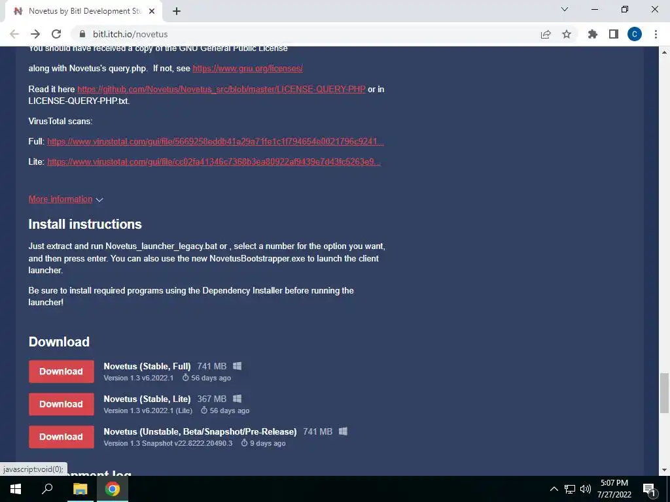Viewport: 670px width, 502px height.
Task: Open the gnu.org licenses link
Action: click(x=247, y=68)
